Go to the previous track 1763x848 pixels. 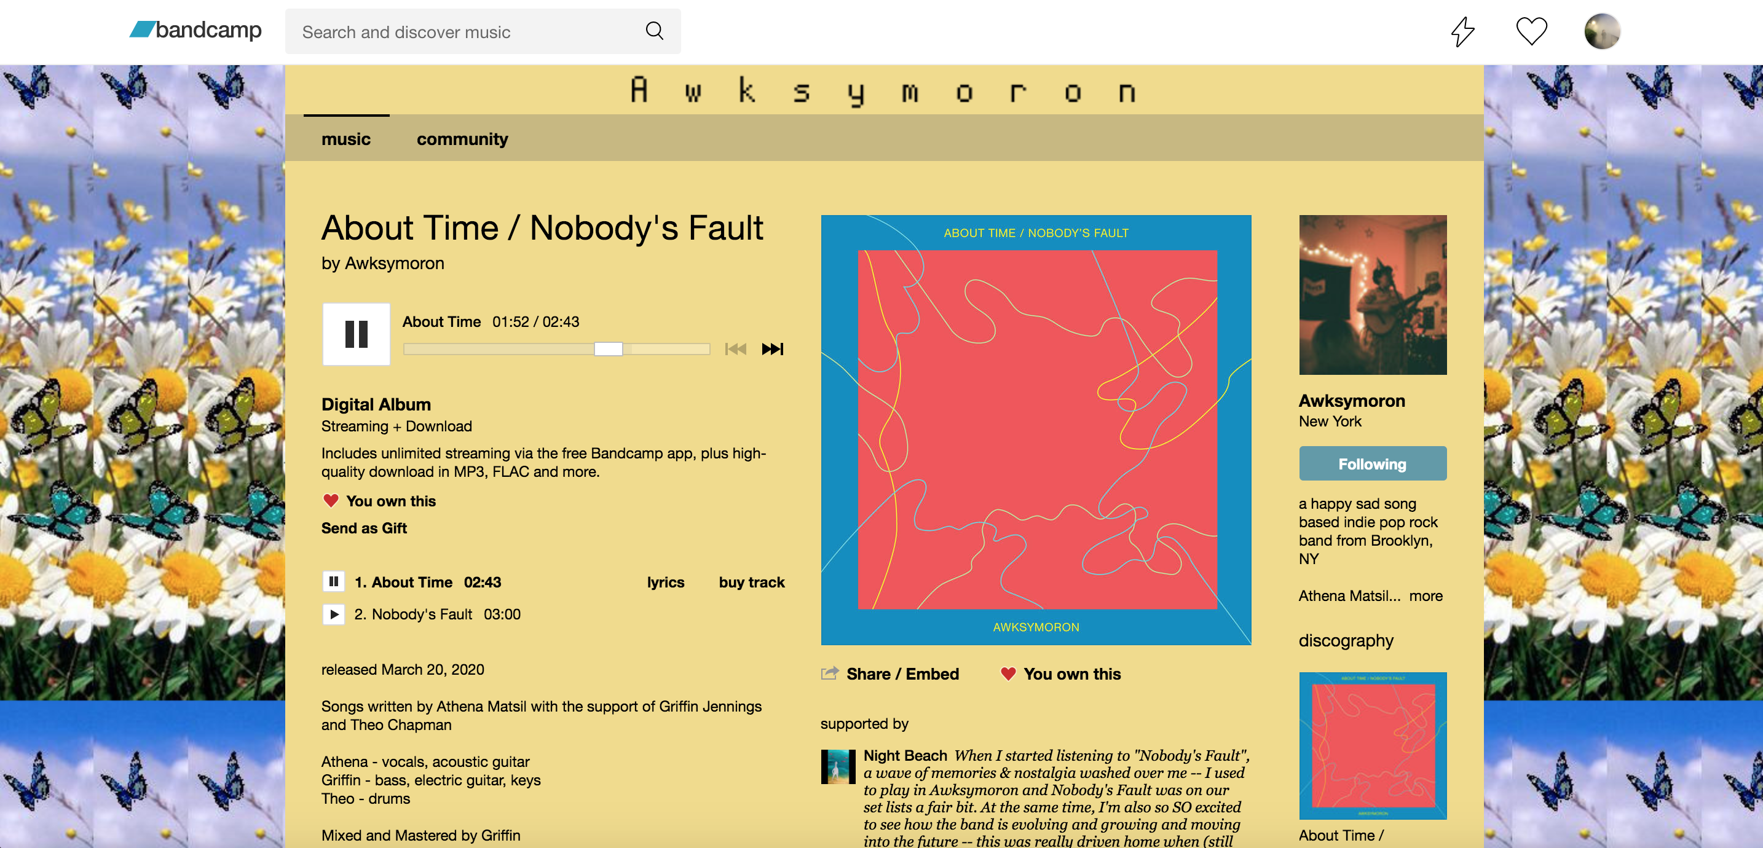(736, 349)
